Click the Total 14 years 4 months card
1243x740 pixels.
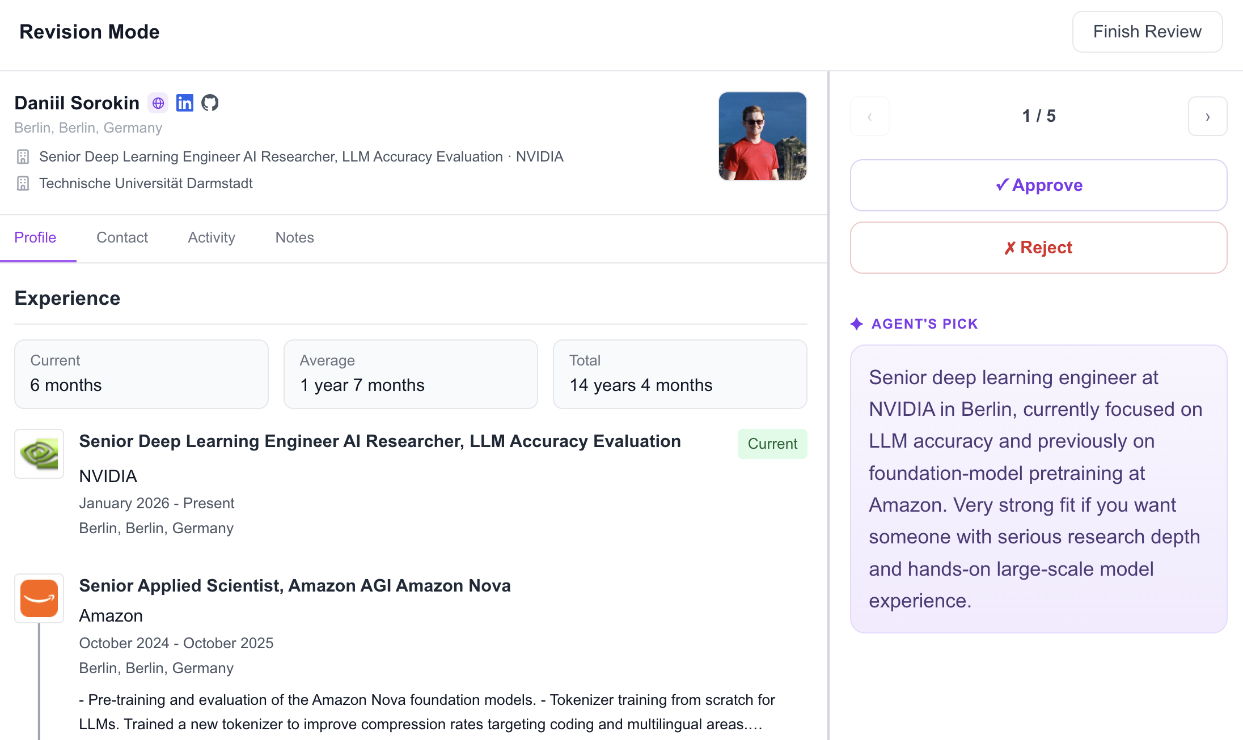[x=680, y=374]
